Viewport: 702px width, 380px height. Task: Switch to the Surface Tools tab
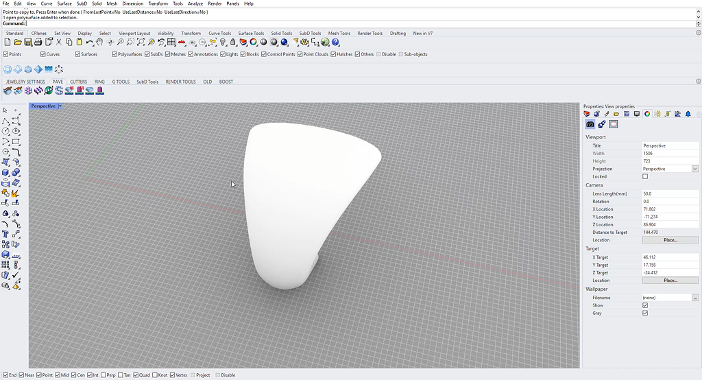pos(251,33)
